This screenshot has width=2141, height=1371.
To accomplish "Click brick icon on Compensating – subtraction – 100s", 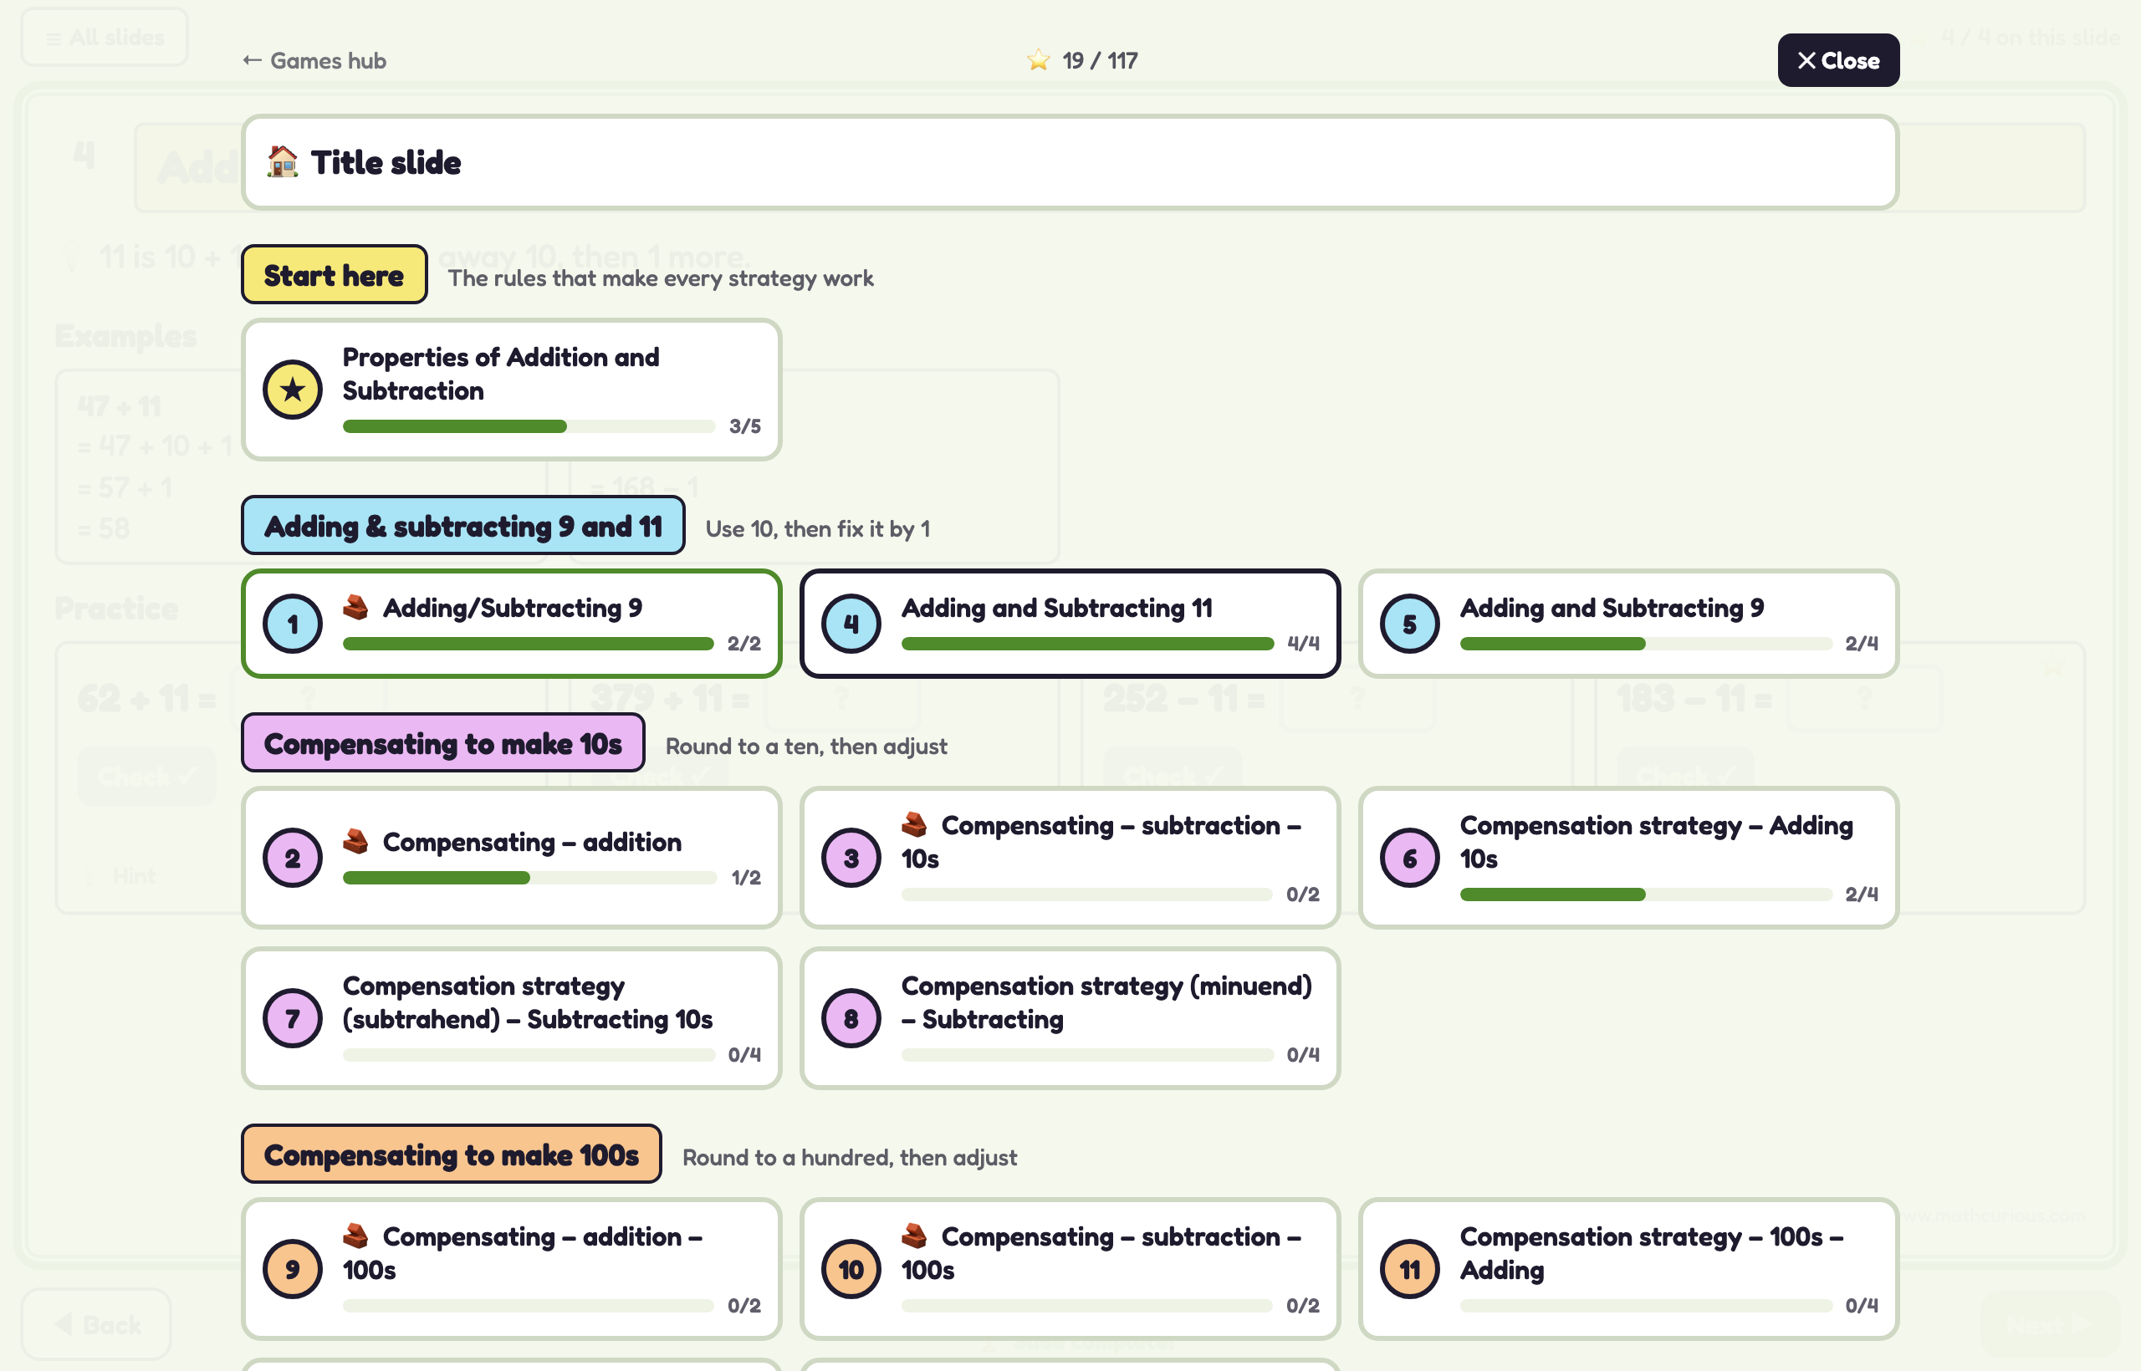I will coord(915,1236).
